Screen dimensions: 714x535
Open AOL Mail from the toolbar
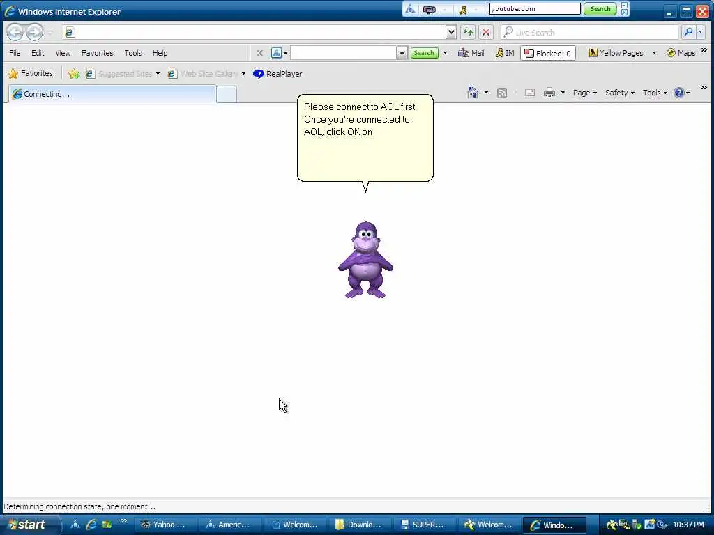pyautogui.click(x=471, y=53)
